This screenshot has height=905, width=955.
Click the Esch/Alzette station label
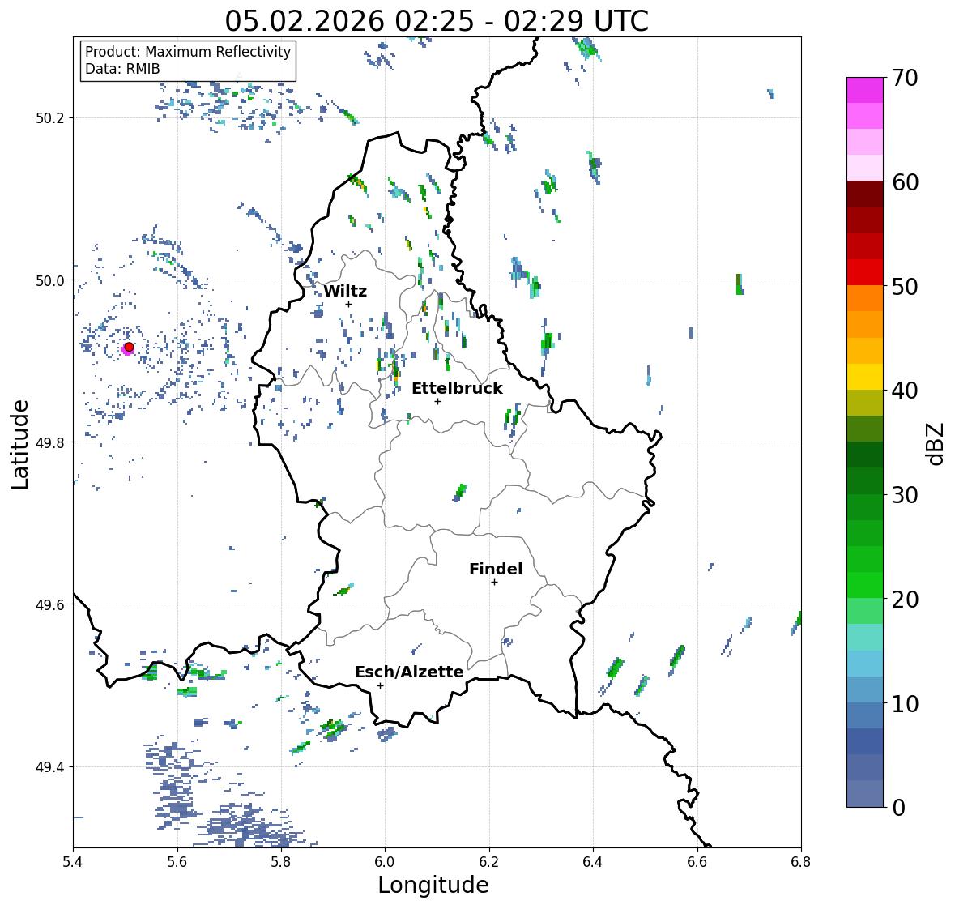409,672
